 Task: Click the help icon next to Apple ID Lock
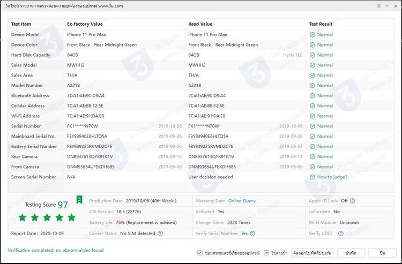point(353,201)
